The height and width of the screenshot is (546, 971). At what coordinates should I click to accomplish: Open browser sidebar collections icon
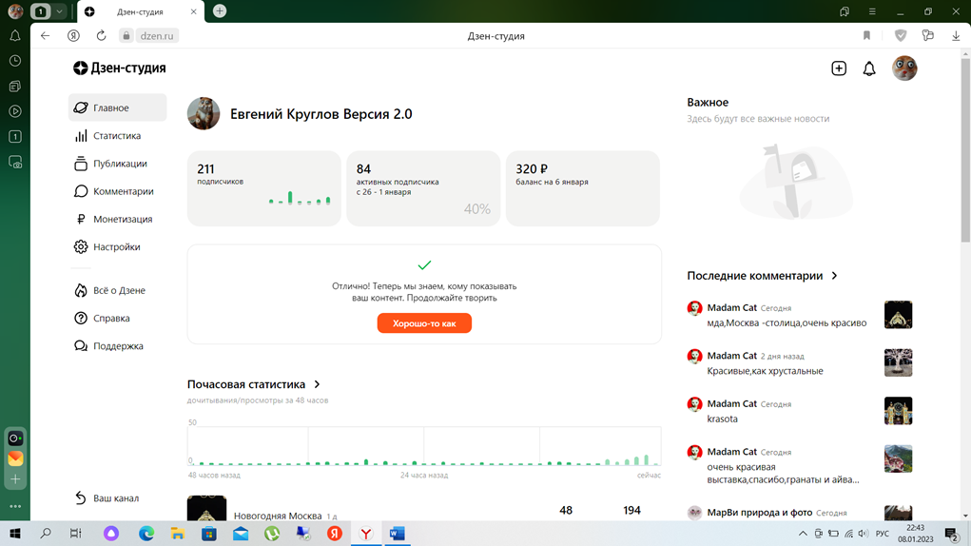15,86
